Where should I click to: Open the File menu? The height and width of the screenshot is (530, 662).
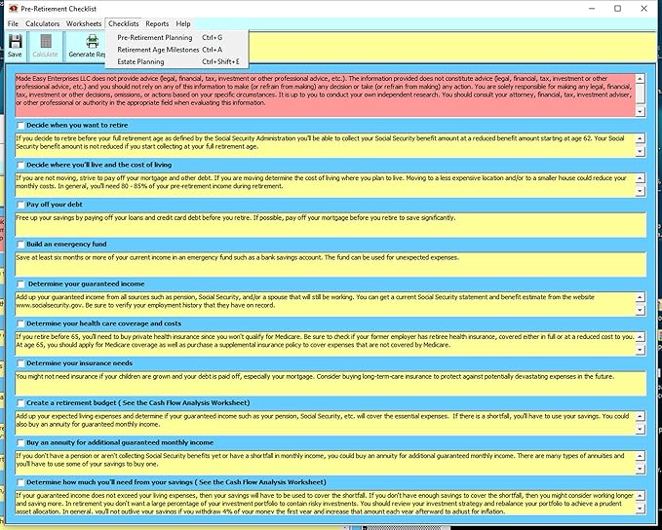[13, 23]
